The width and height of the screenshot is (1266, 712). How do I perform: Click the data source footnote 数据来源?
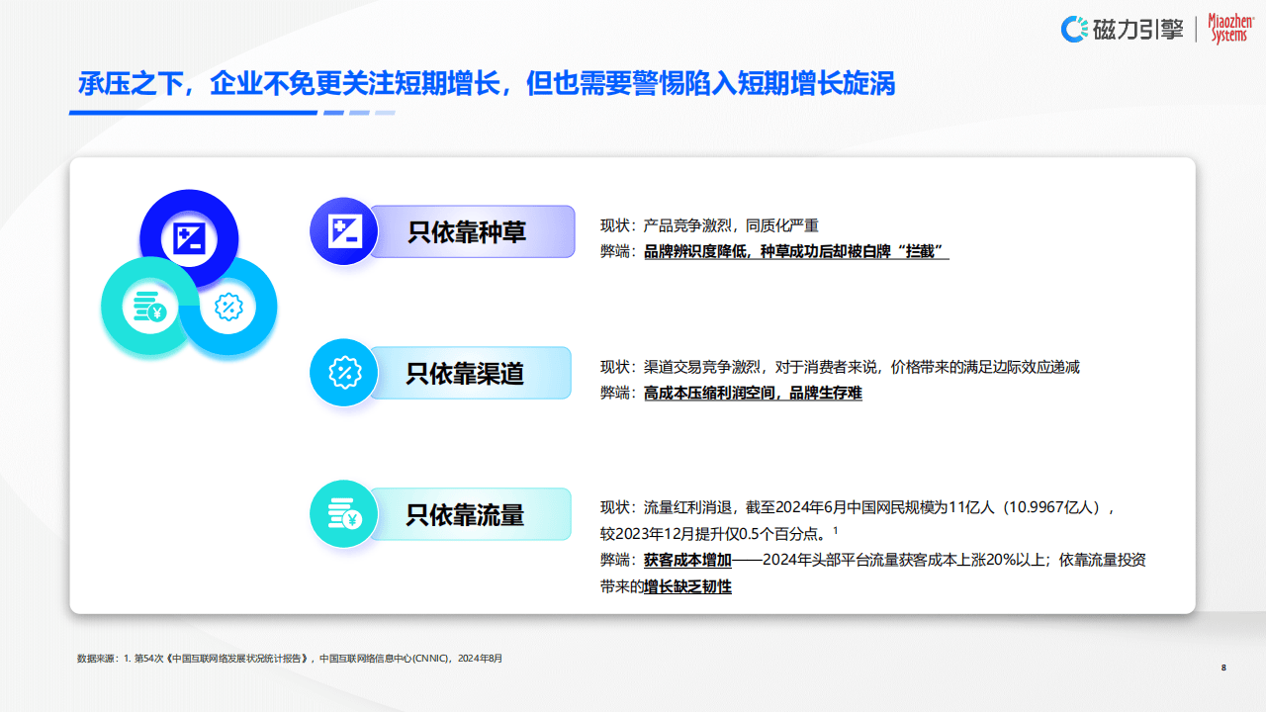point(289,658)
